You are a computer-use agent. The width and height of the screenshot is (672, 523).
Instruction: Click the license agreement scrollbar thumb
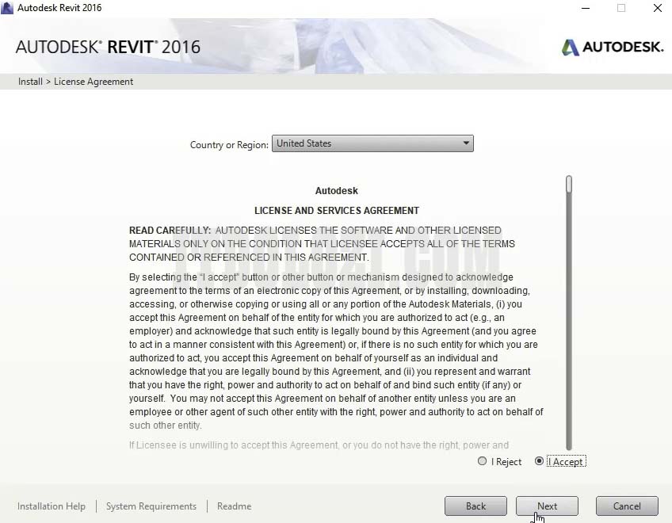(x=569, y=185)
